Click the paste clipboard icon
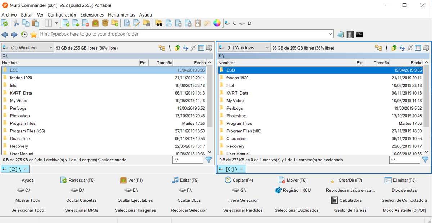 tap(35, 23)
